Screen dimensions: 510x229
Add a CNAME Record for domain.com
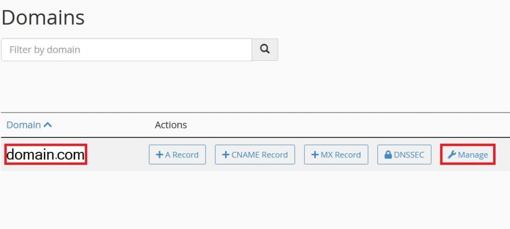click(255, 154)
